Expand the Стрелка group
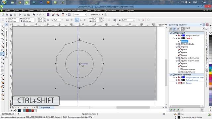This screenshot has height=119, width=212. coord(177,47)
